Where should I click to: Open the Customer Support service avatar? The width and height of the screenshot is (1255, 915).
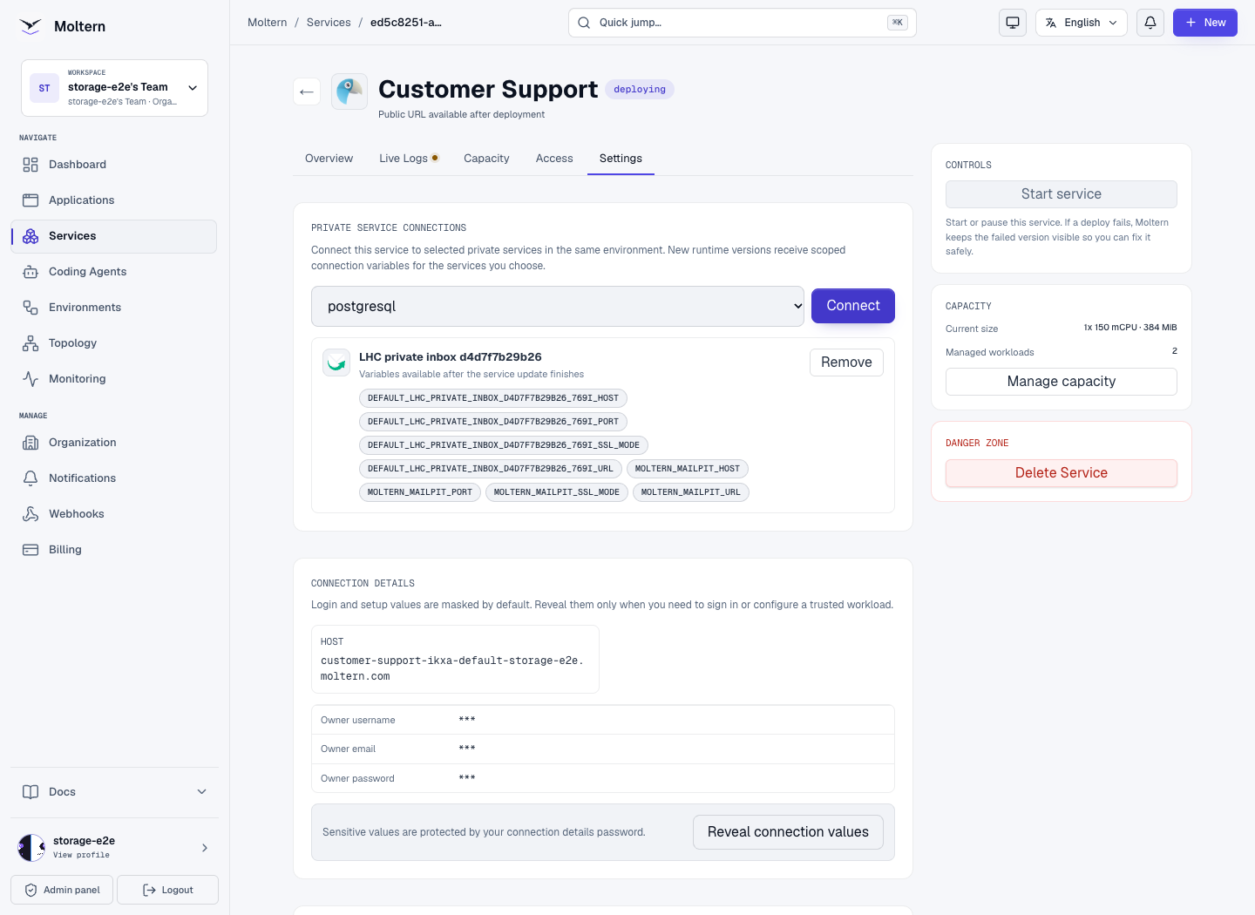pos(349,91)
